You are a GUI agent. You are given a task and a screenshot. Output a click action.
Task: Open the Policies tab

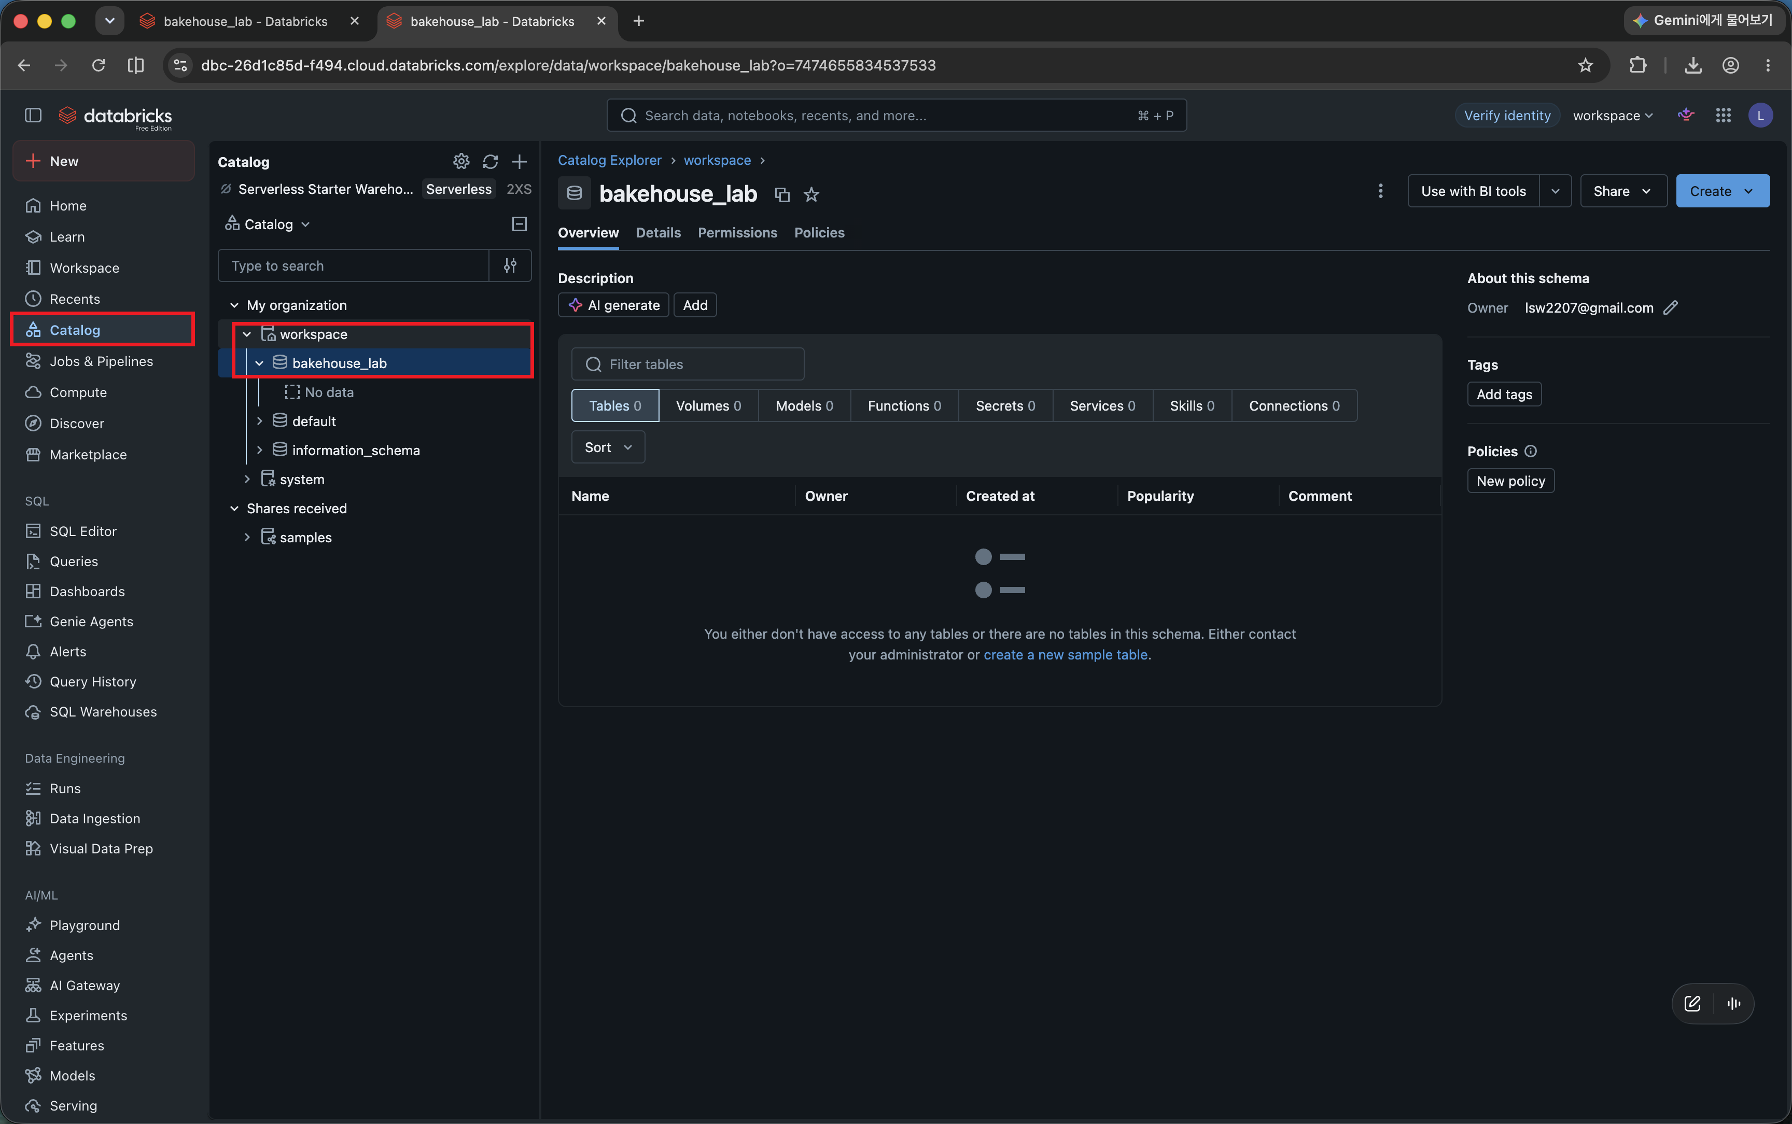coord(819,233)
